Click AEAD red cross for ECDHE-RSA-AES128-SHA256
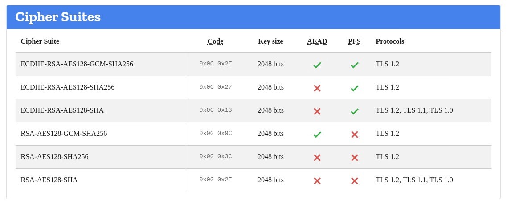Image resolution: width=507 pixels, height=204 pixels. 317,88
